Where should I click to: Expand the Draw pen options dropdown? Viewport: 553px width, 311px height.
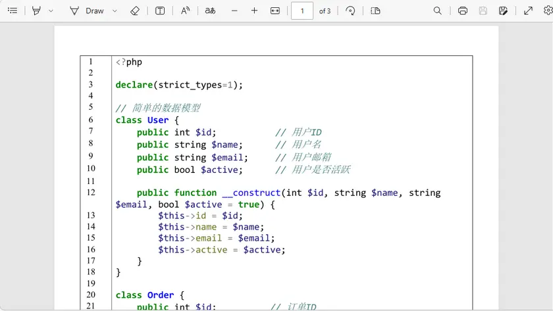pyautogui.click(x=115, y=11)
